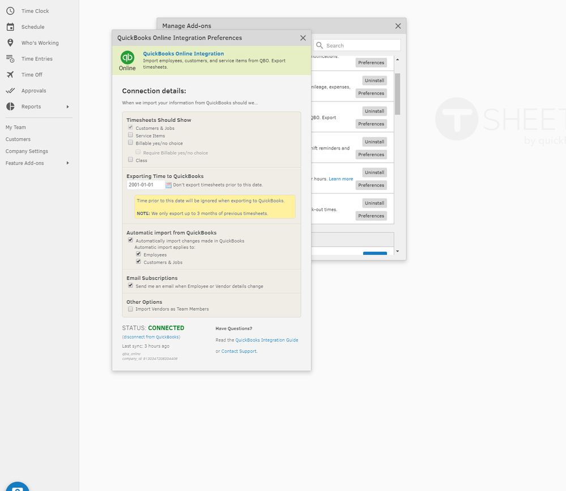
Task: Click the magnifier icon in the Manage Add-ons search
Action: click(x=320, y=45)
